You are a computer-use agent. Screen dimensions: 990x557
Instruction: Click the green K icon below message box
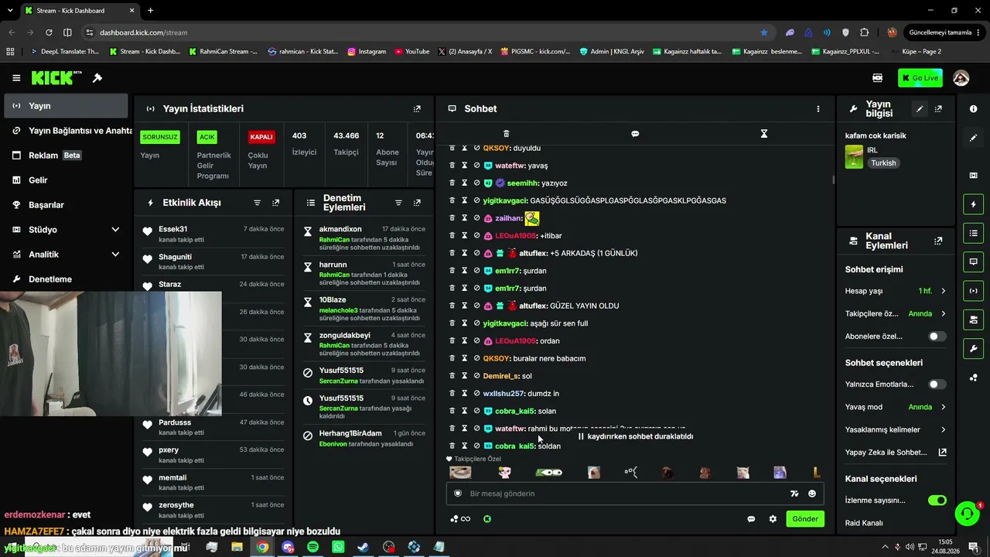tap(487, 519)
